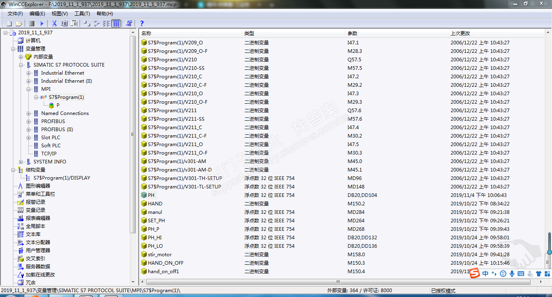Expand the Industrial Ethernet node
The height and width of the screenshot is (297, 552).
point(29,73)
